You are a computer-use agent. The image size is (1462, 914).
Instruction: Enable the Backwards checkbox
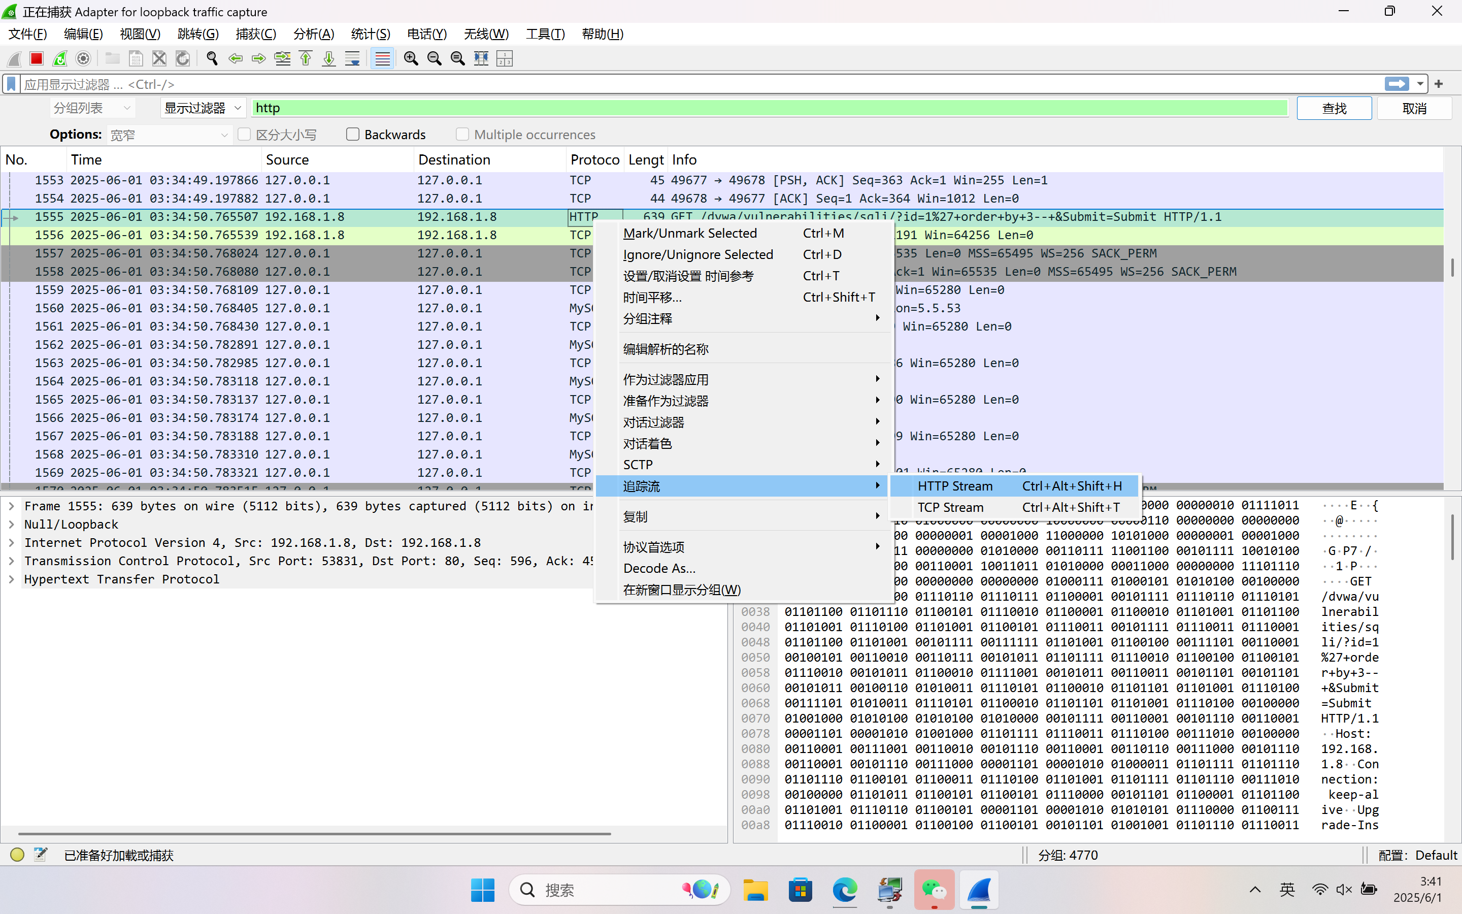(x=353, y=134)
